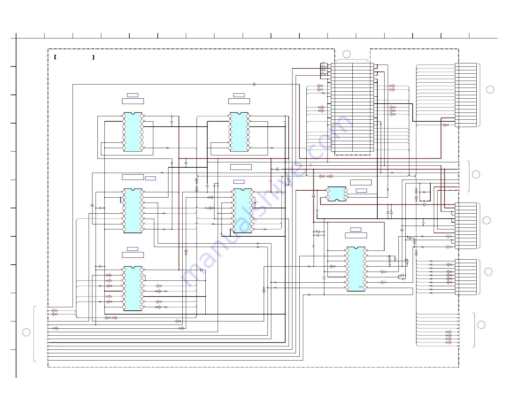Select the sixteen-pin IC flanked by red arrows both sides
The height and width of the screenshot is (398, 530).
133,288
